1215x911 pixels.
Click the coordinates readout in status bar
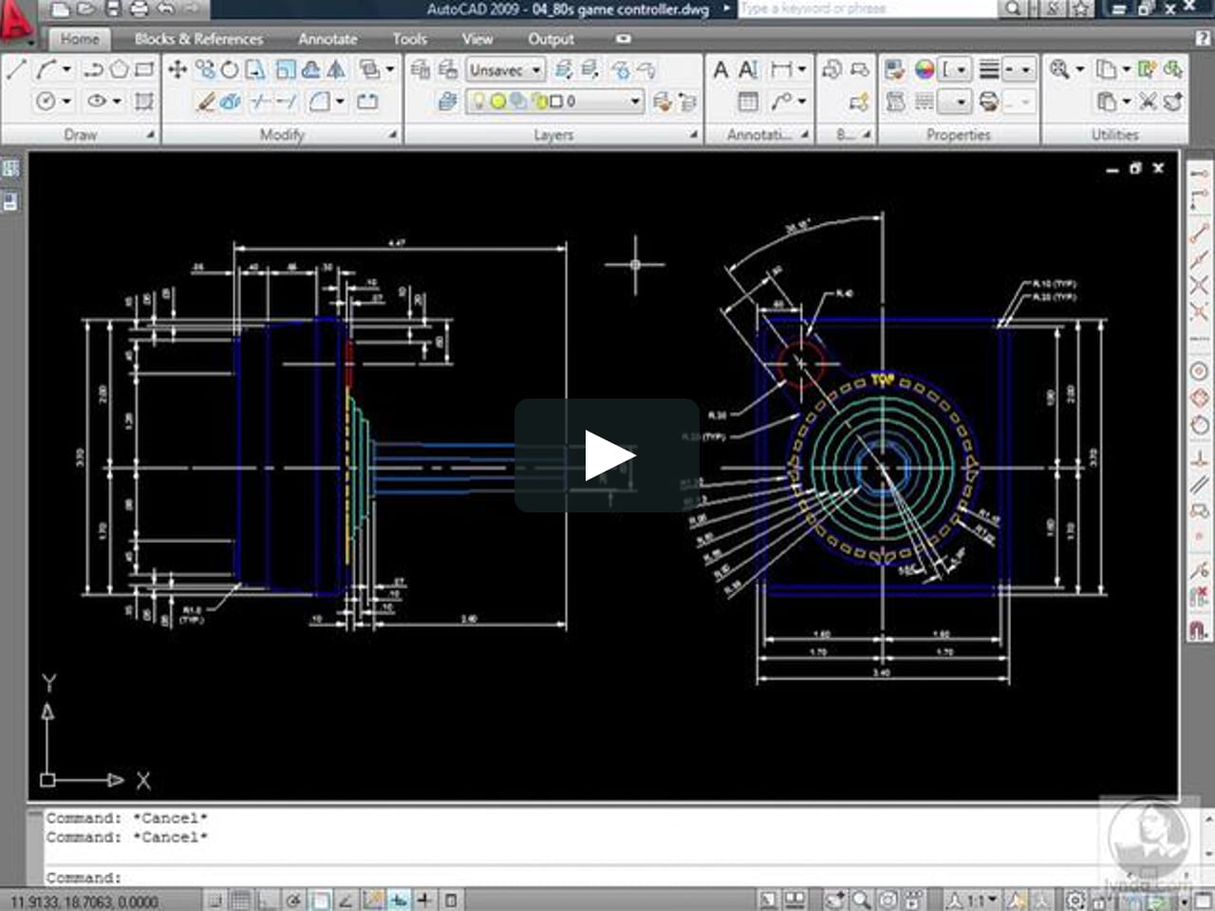[84, 902]
